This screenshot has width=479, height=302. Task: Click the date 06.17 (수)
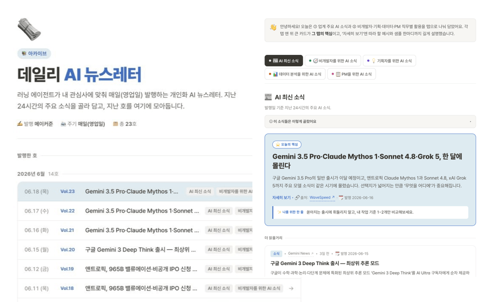[36, 211]
